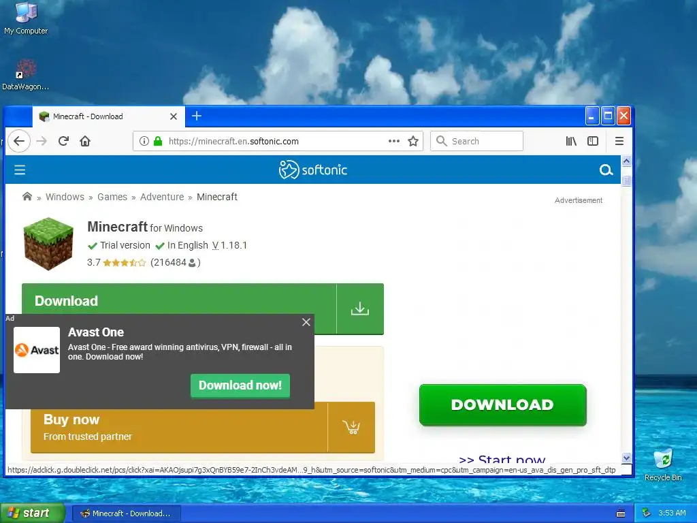Click the browser Search box
Screen dimensions: 697x523
pos(476,141)
